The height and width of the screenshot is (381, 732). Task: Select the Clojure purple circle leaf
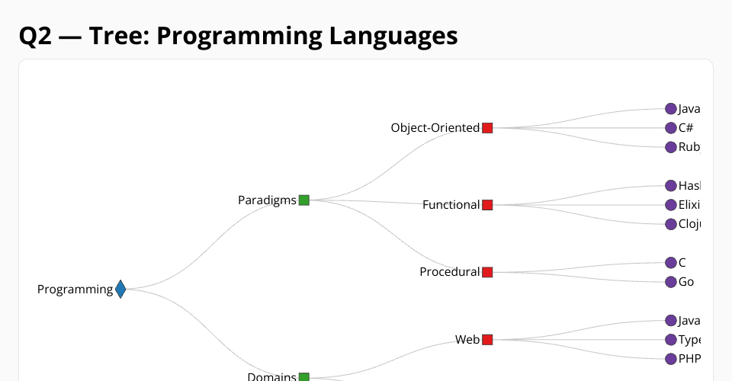671,224
